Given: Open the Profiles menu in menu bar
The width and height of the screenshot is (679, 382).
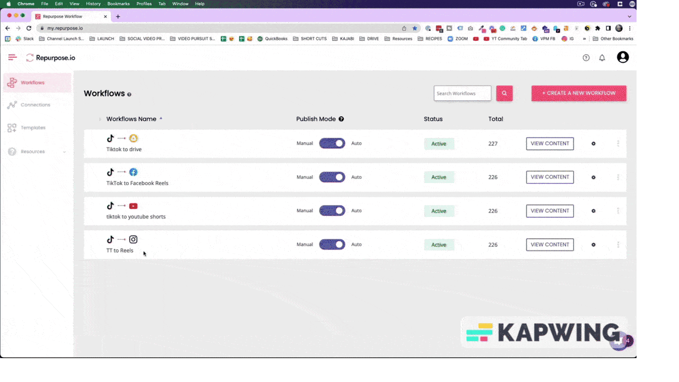Looking at the screenshot, I should pos(144,4).
